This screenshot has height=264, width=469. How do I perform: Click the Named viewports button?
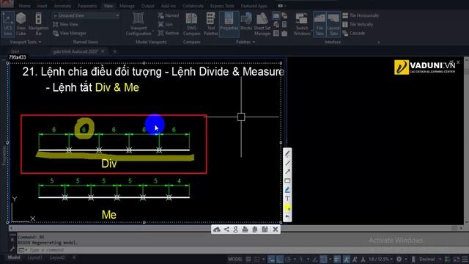pyautogui.click(x=169, y=15)
